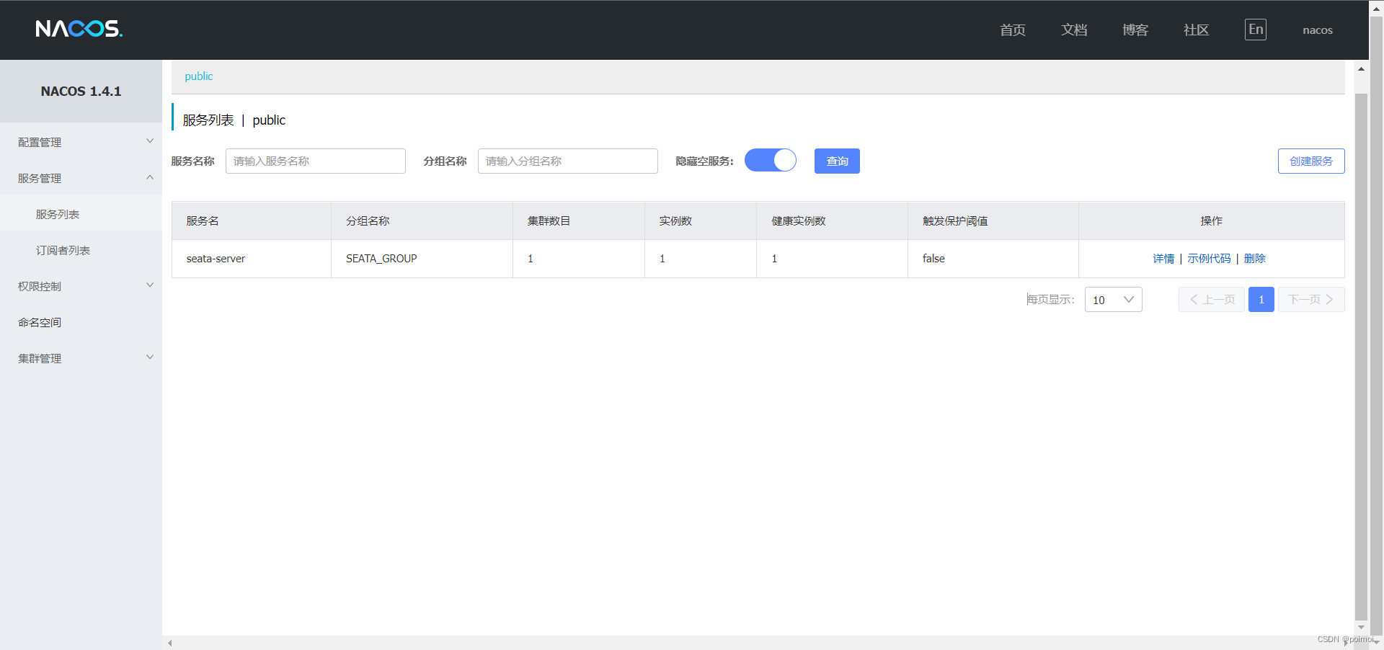Click the 服务名 column header
Viewport: 1384px width, 650px height.
[252, 221]
